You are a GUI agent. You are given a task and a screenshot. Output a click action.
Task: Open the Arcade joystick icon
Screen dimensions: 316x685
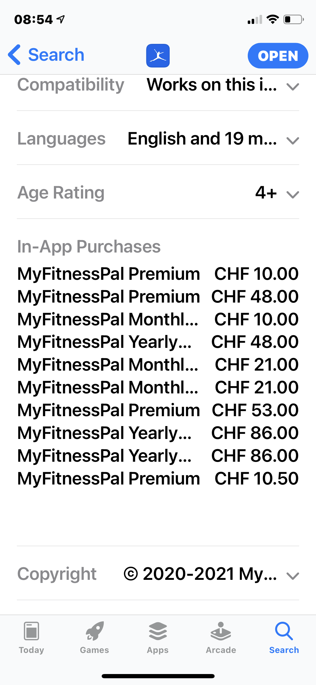tap(221, 631)
